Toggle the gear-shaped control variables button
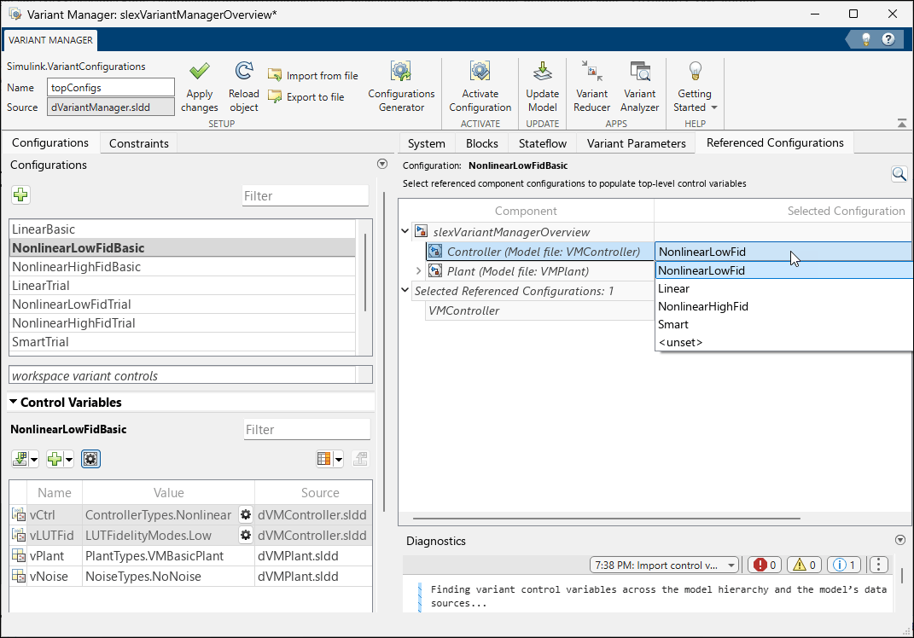 pos(90,459)
